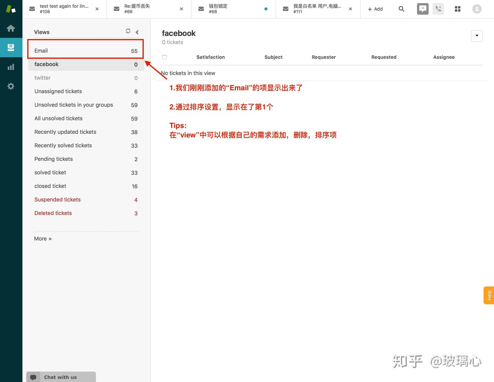The height and width of the screenshot is (382, 494).
Task: Refresh the Views list
Action: (128, 31)
